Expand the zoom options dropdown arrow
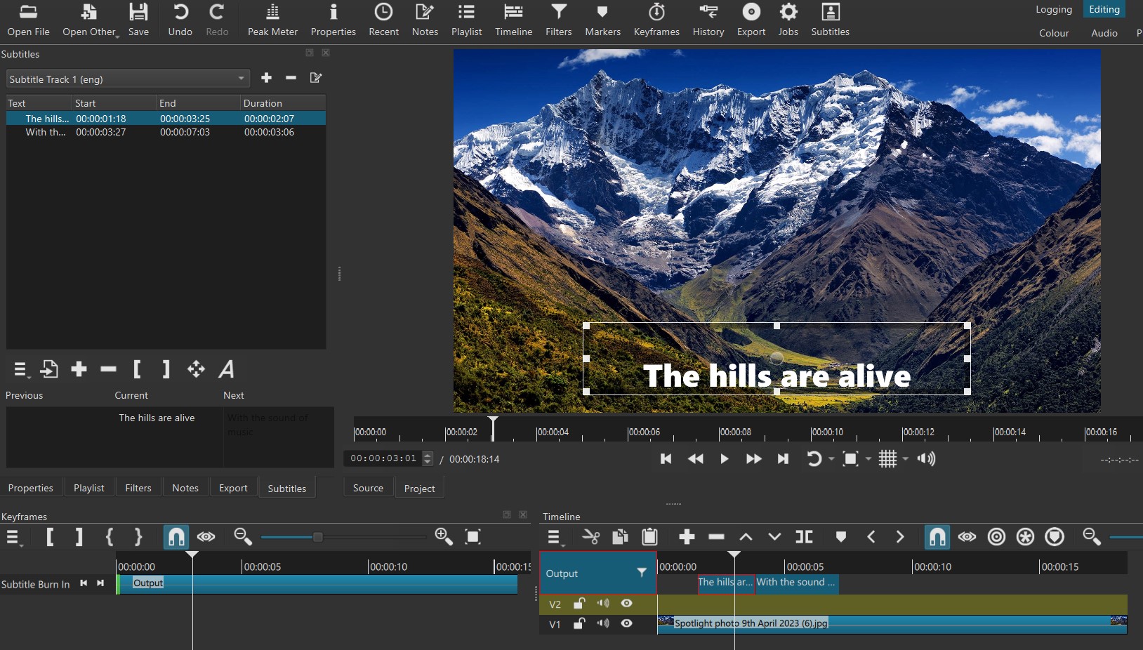 click(868, 459)
